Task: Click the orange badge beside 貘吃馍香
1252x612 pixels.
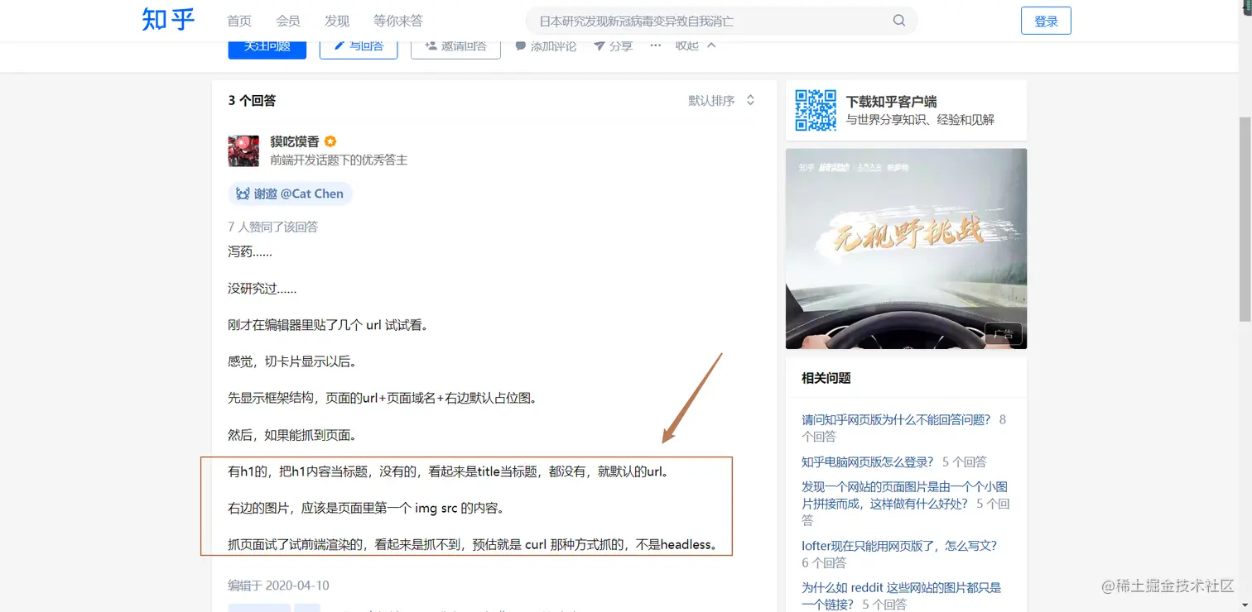Action: [x=330, y=141]
